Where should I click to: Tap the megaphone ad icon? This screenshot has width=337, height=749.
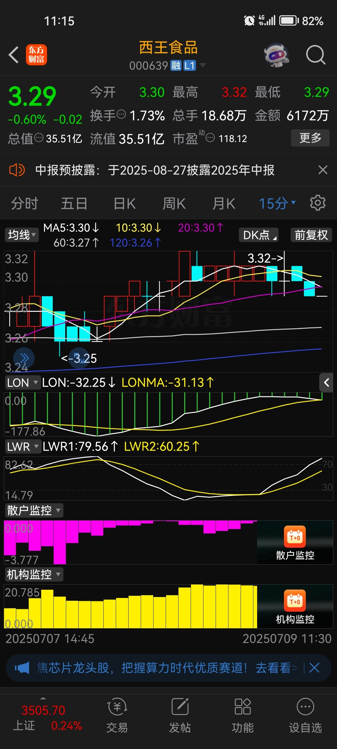[x=22, y=668]
